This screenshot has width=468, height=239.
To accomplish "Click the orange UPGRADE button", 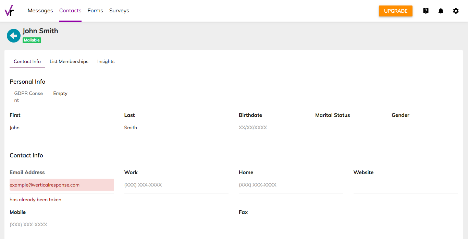I will [x=396, y=11].
